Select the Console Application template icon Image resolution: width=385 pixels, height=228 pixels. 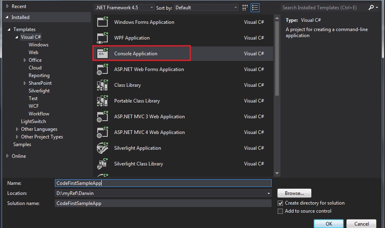103,54
